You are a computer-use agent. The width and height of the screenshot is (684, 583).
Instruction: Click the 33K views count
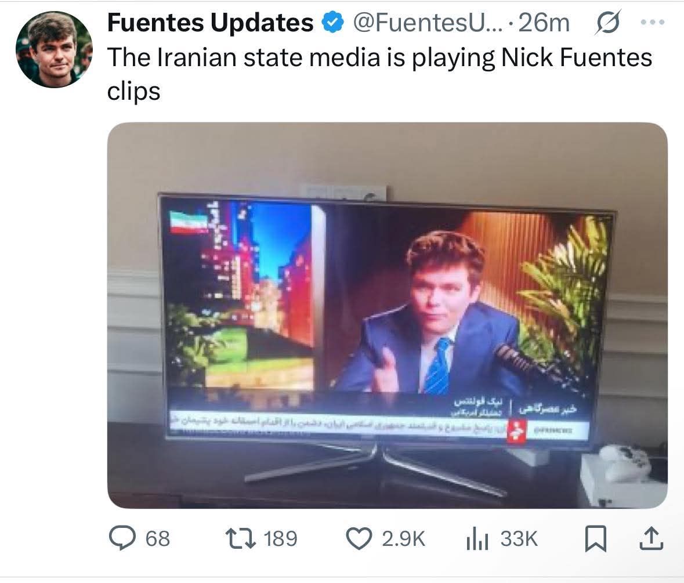[x=519, y=539]
